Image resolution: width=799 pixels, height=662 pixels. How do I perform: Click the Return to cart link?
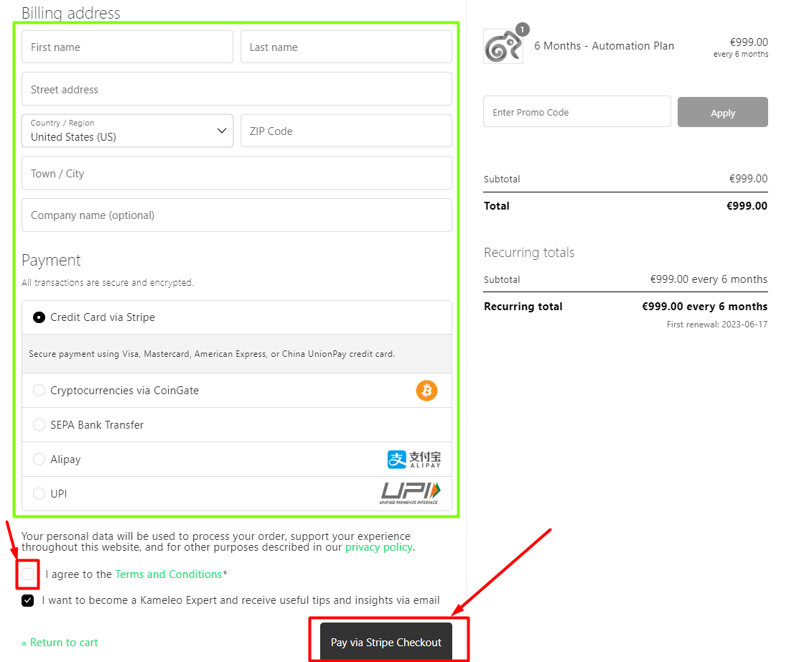click(60, 643)
